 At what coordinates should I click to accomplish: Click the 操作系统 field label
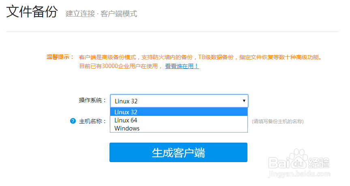pos(92,100)
